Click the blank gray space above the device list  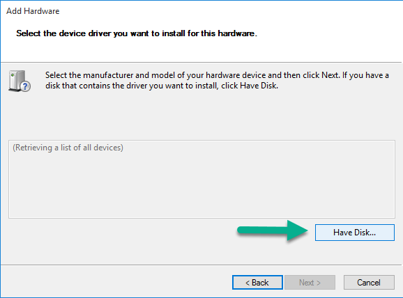tap(201, 116)
